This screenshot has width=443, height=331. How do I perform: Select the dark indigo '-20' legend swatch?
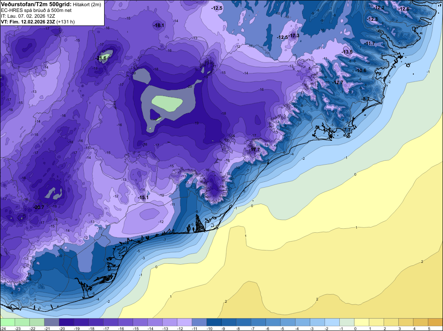66,322
